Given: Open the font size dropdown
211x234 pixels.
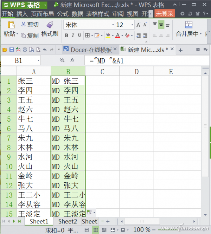Looking at the screenshot, I should 132,25.
